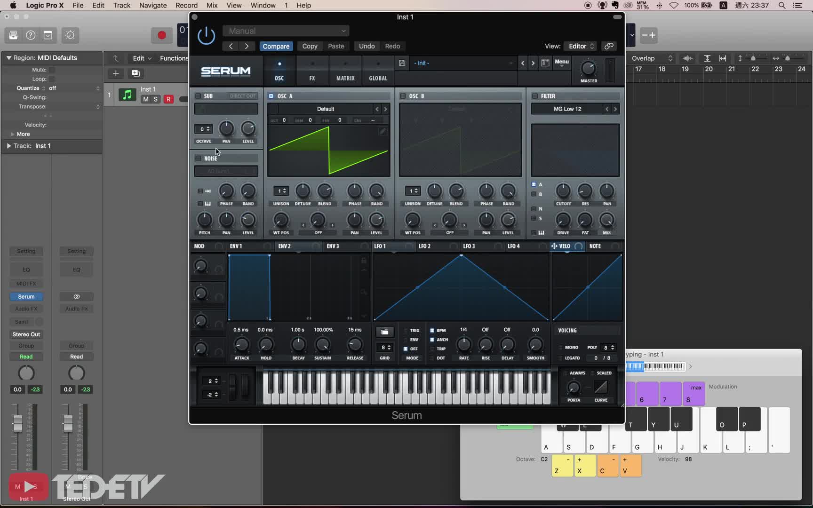Expand the Track Inst 1 disclosure triangle
The width and height of the screenshot is (813, 508).
coord(8,146)
